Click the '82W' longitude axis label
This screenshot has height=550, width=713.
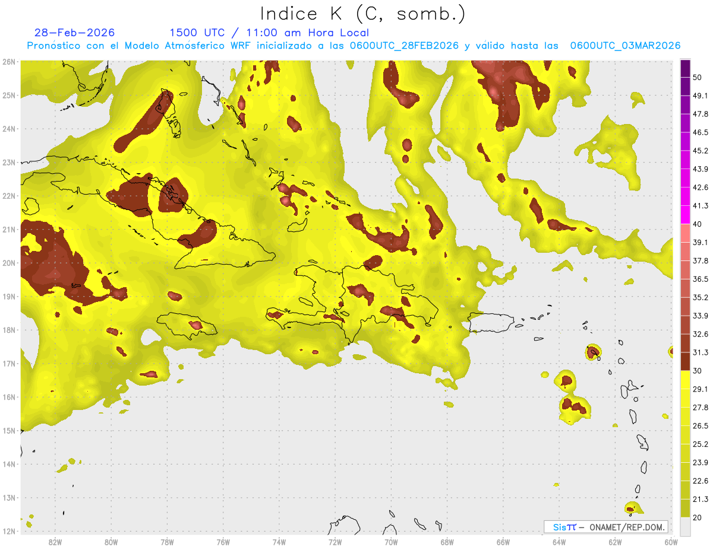(55, 542)
